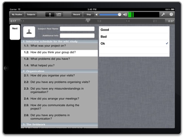184x138 pixels.
Task: Click the loud volume speaker icon
Action: pyautogui.click(x=125, y=15)
